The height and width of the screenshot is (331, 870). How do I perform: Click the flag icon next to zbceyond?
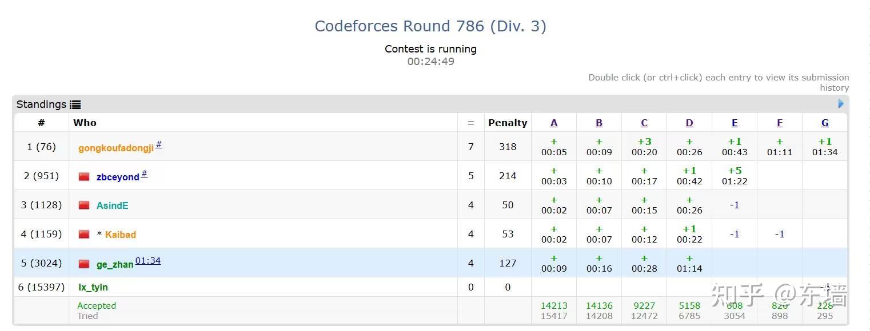tap(84, 176)
